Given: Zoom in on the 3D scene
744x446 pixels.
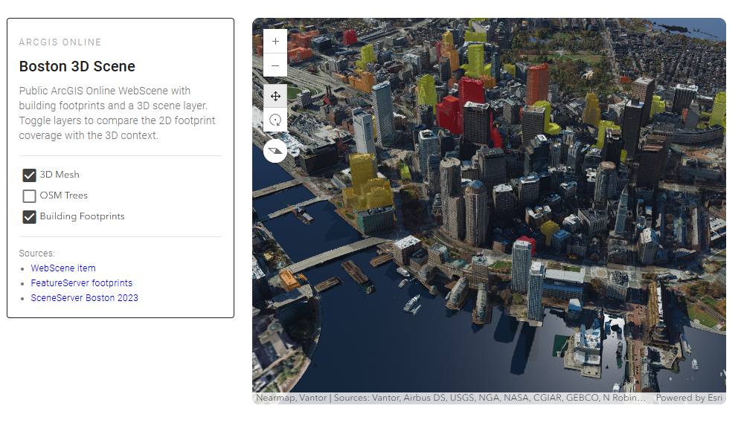Looking at the screenshot, I should point(275,41).
